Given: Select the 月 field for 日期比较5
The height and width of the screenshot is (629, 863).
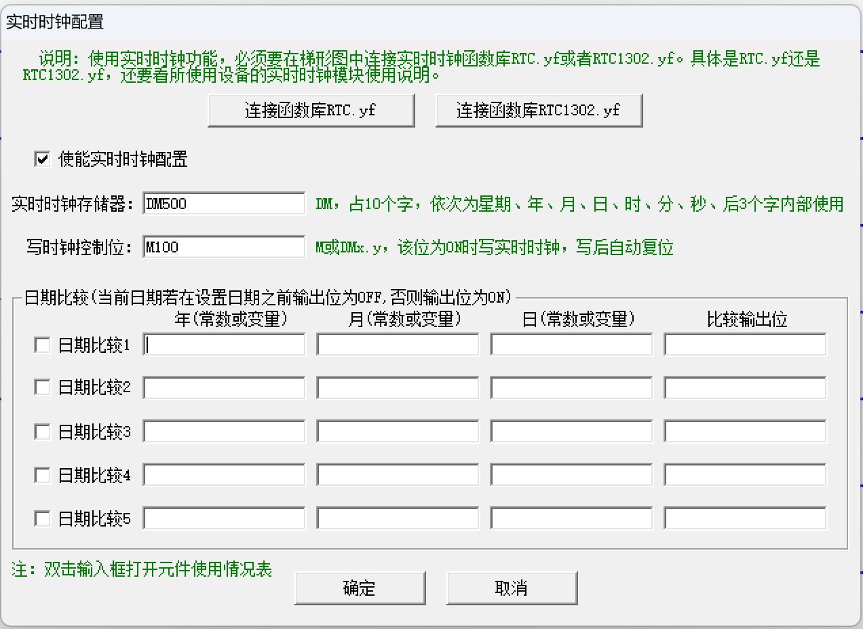Looking at the screenshot, I should [x=398, y=518].
